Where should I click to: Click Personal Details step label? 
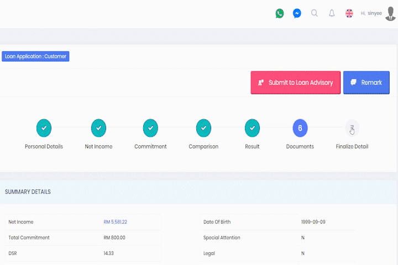point(44,146)
